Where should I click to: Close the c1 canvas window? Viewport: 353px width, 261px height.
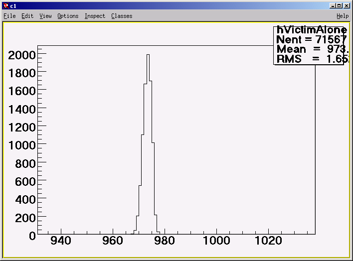[x=347, y=5]
